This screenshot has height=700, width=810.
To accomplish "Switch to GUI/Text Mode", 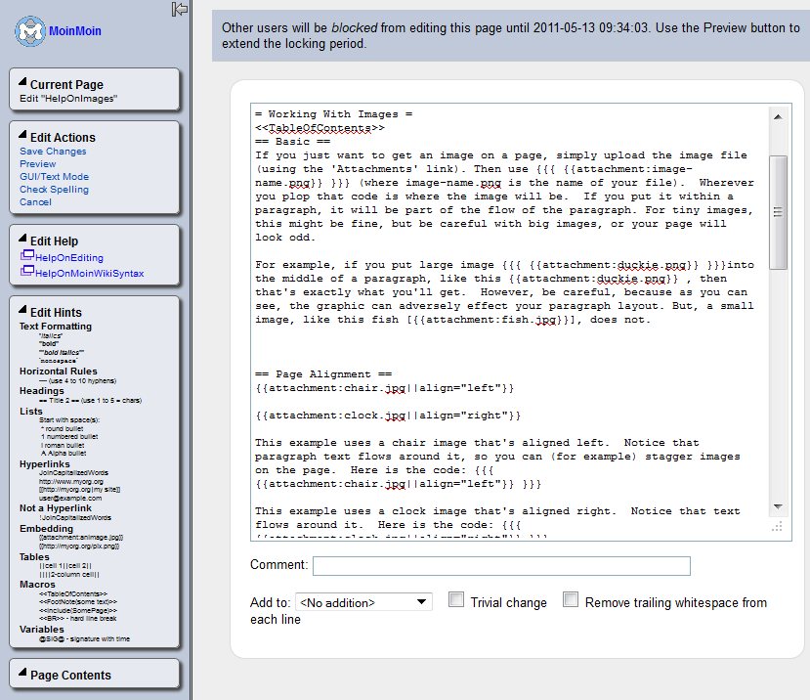I will 54,177.
